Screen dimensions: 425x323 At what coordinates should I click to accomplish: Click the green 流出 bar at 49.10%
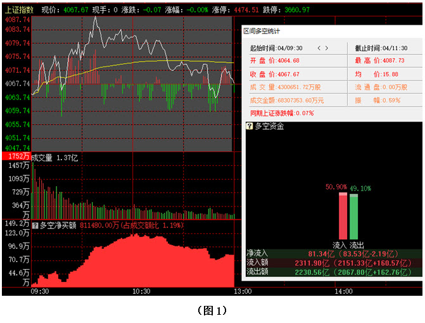pyautogui.click(x=353, y=216)
